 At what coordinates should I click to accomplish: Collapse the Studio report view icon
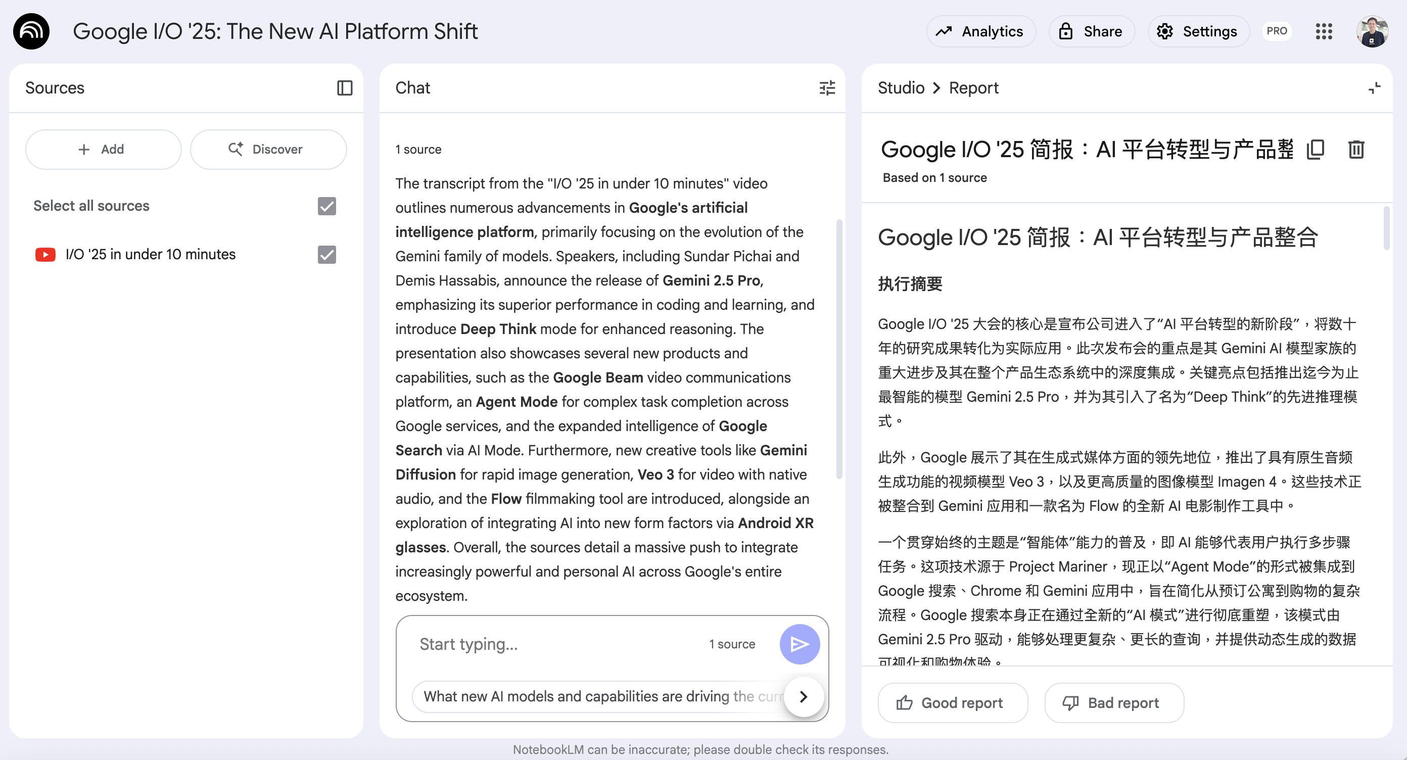pos(1374,88)
